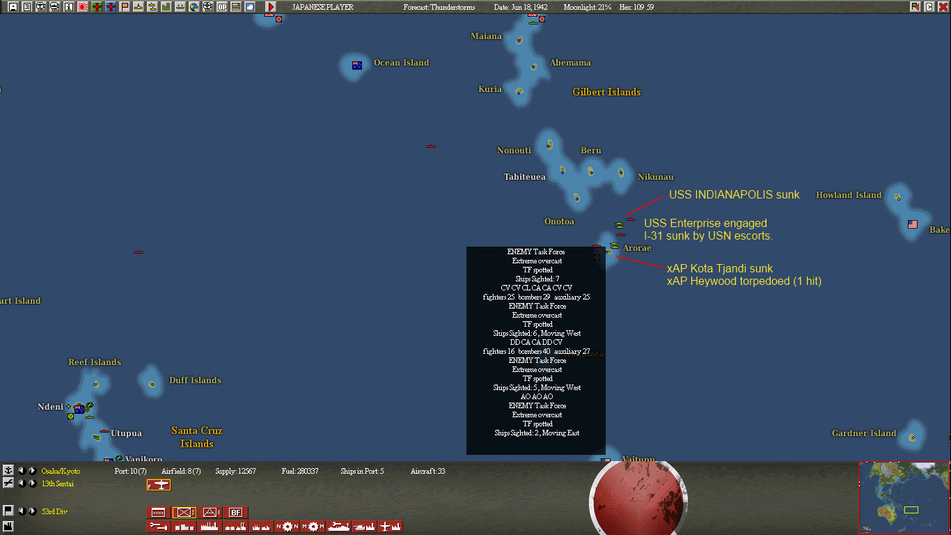Go to next air unit after 13th Sentai
The width and height of the screenshot is (951, 535).
pyautogui.click(x=32, y=483)
